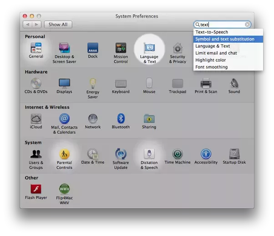Select Symbol and text substitution suggestion
Image resolution: width=274 pixels, height=236 pixels.
pyautogui.click(x=228, y=39)
